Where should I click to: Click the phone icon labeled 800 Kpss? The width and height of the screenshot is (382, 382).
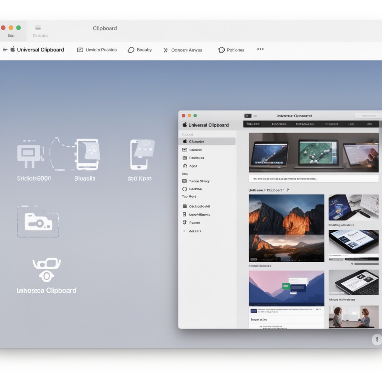[x=142, y=154]
